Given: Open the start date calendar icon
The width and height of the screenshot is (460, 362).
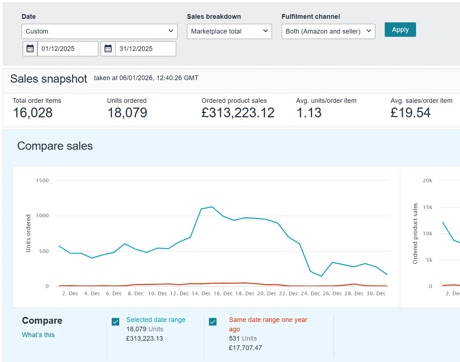Looking at the screenshot, I should [30, 49].
